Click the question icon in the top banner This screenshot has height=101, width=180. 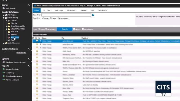35,6
